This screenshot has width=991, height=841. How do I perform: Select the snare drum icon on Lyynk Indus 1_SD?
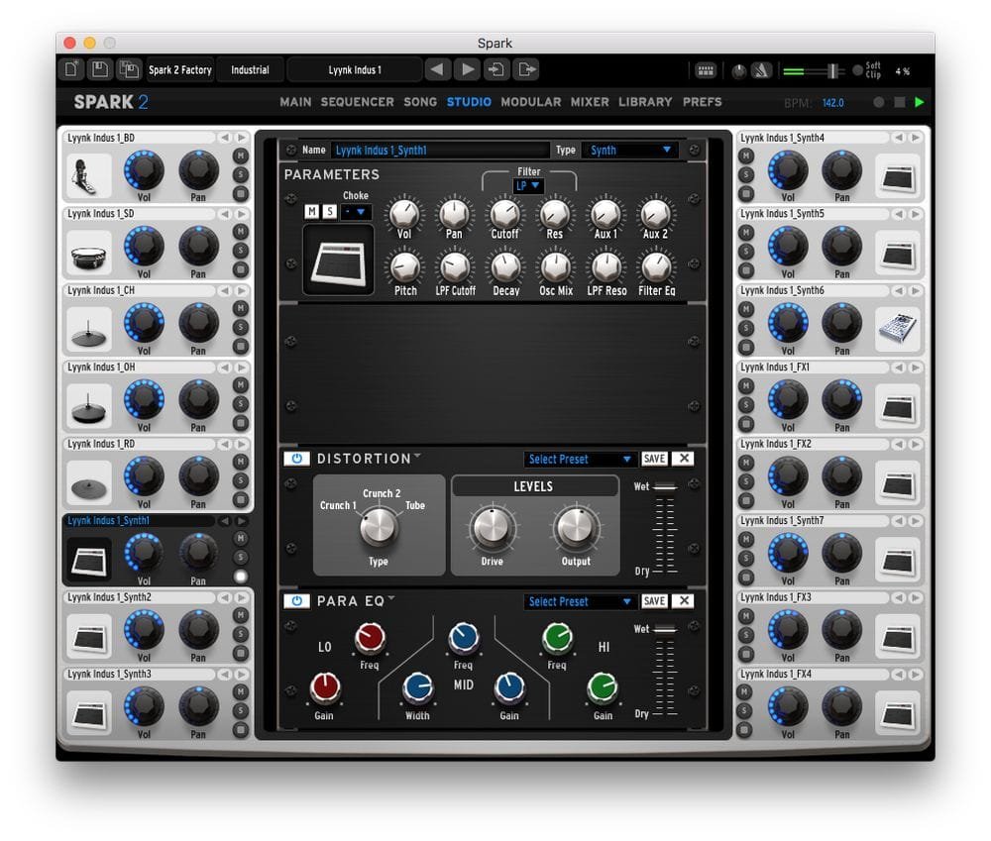pos(87,252)
